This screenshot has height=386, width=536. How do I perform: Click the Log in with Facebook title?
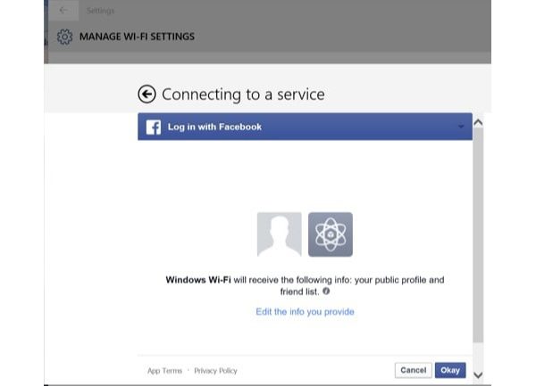[214, 127]
